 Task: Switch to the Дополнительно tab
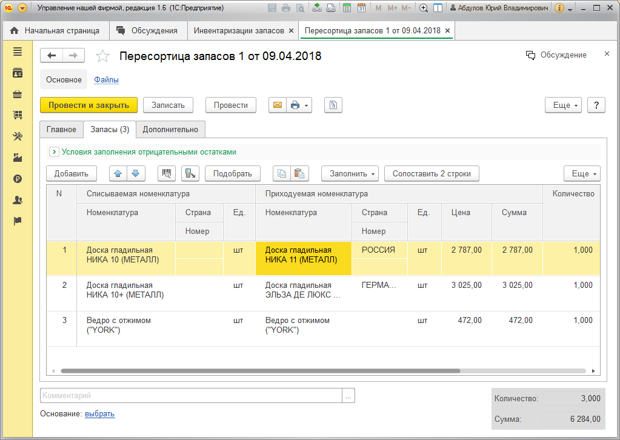[x=170, y=129]
